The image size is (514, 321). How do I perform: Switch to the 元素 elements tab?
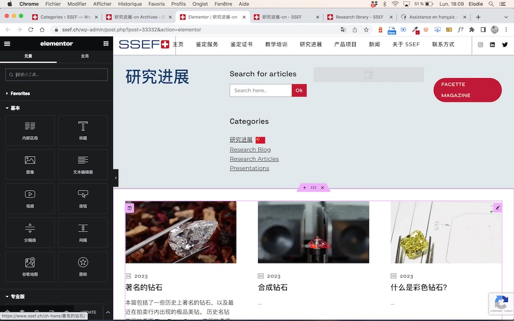click(28, 56)
